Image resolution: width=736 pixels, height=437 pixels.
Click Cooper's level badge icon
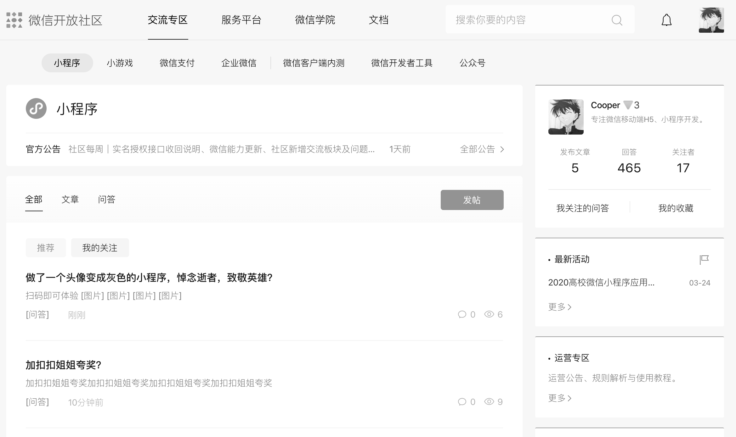click(x=628, y=105)
